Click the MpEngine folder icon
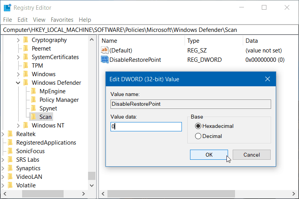 click(x=33, y=91)
